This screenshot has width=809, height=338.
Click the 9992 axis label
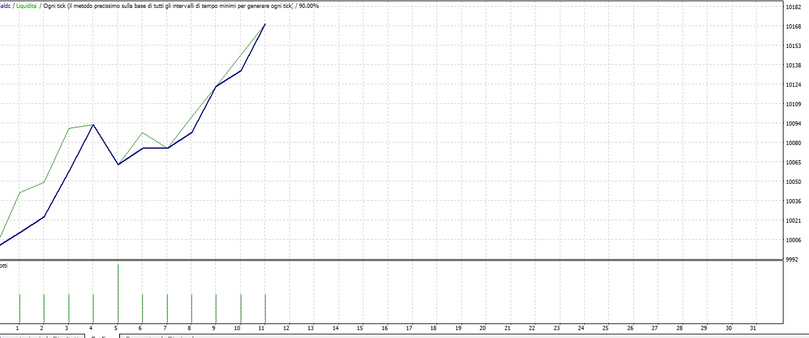point(792,260)
